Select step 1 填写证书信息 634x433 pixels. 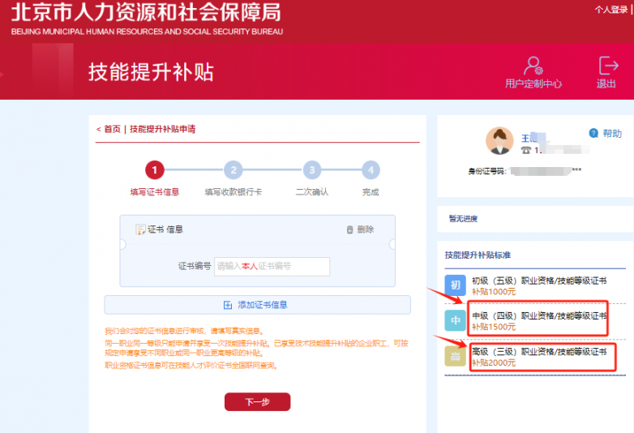pos(155,170)
